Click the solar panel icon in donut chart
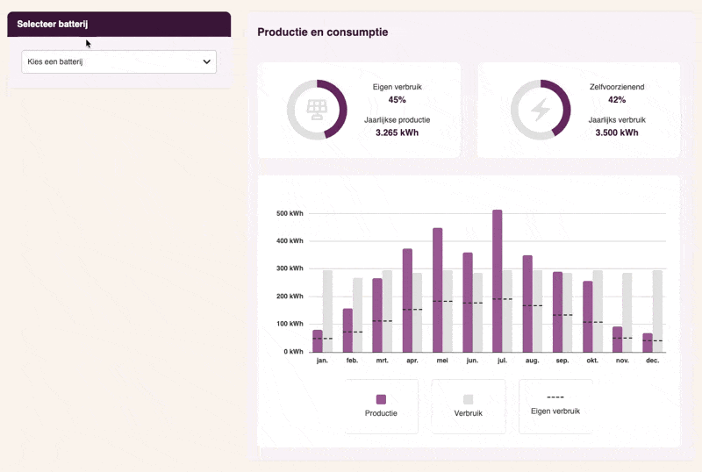The image size is (702, 472). click(x=317, y=110)
